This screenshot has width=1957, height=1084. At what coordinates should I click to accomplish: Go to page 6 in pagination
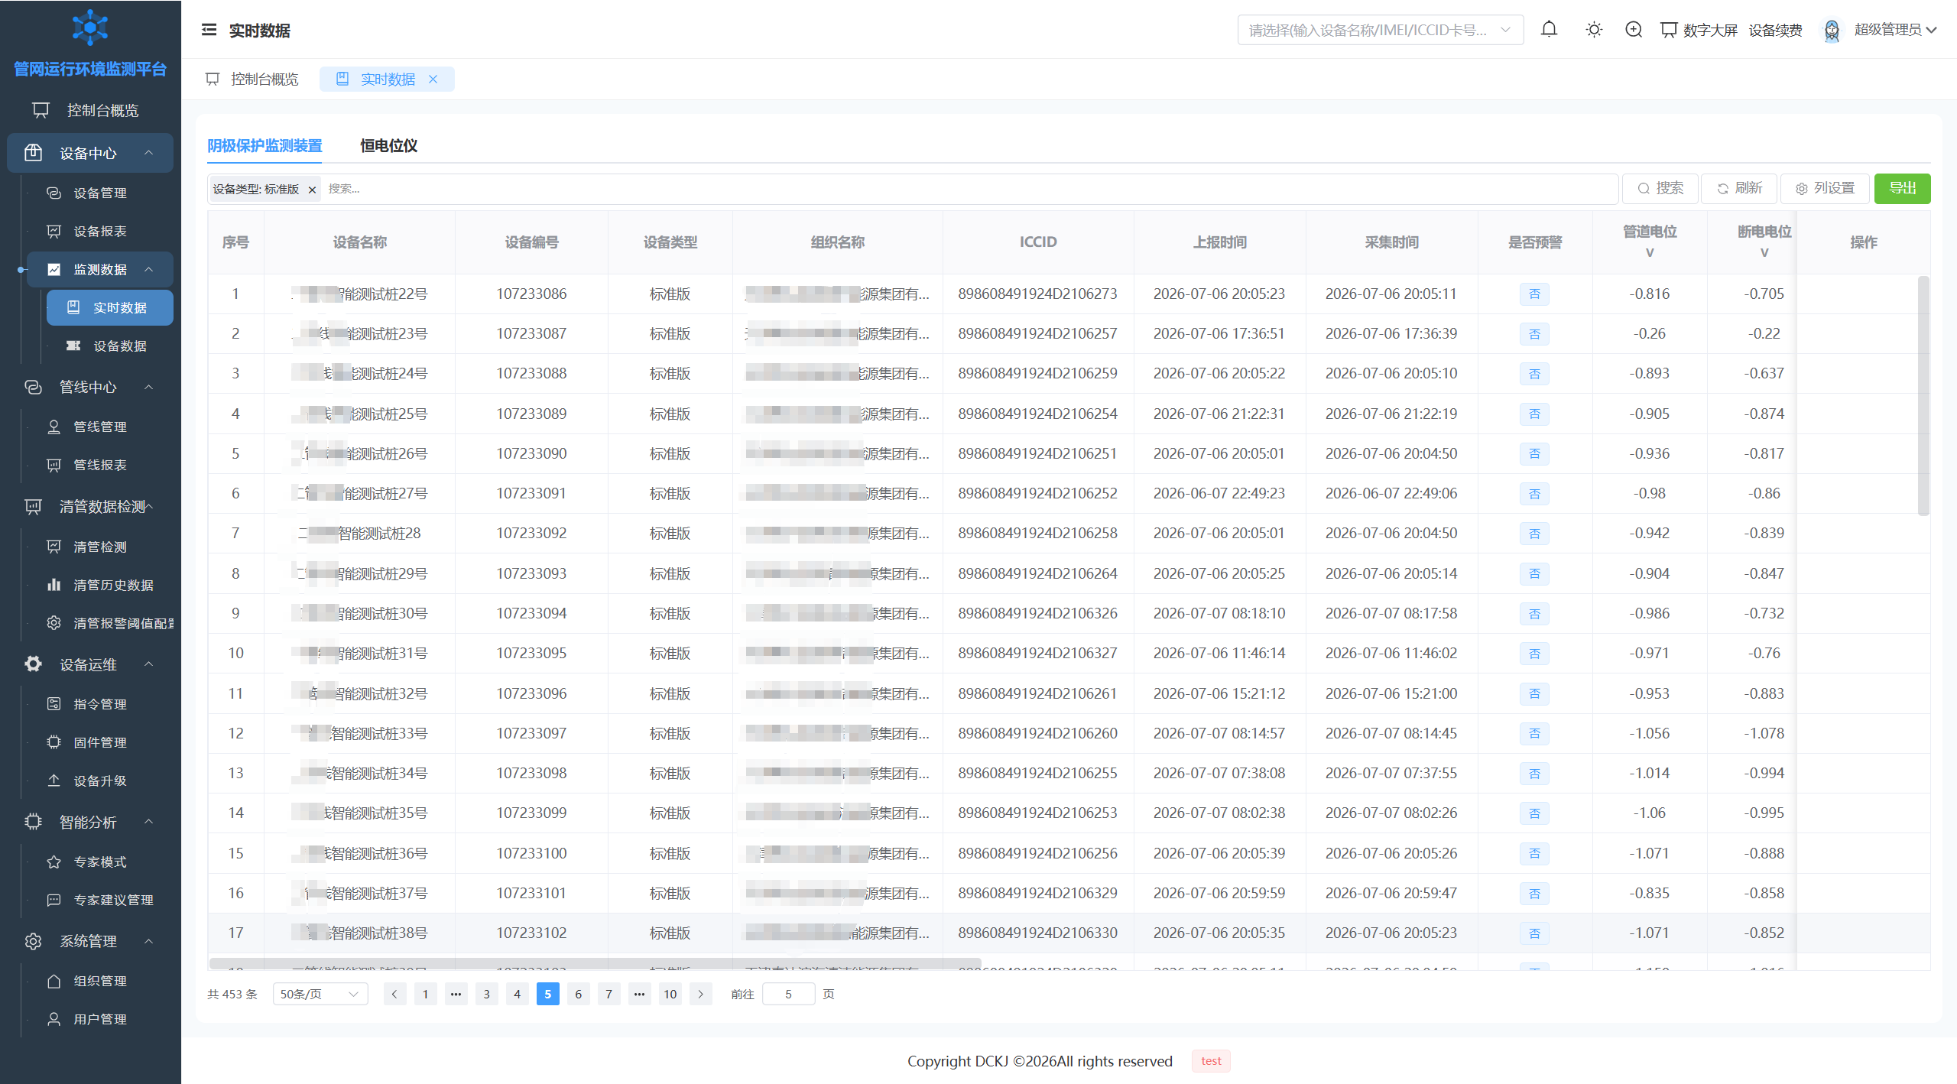click(578, 994)
